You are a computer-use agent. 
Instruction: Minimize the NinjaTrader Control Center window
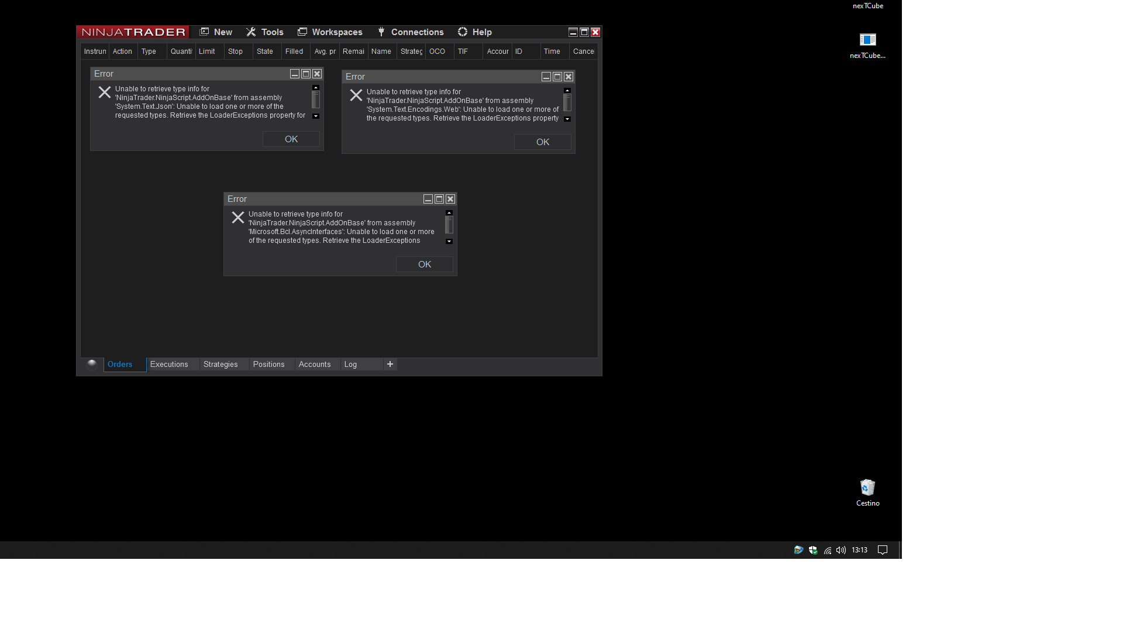click(573, 32)
